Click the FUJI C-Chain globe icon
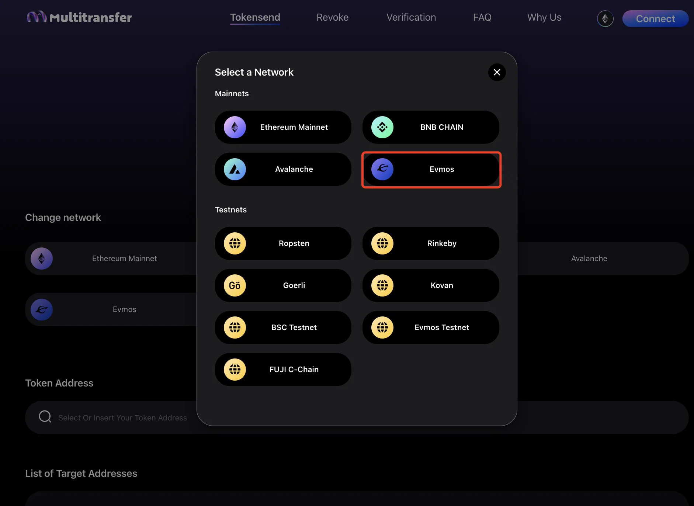Image resolution: width=694 pixels, height=506 pixels. pos(235,370)
